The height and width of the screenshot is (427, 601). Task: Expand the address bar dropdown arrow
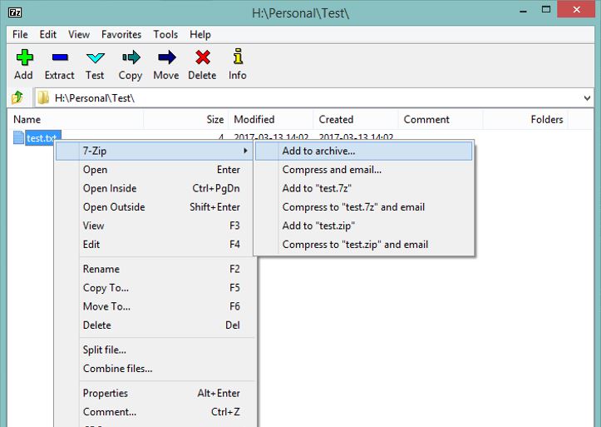coord(587,98)
